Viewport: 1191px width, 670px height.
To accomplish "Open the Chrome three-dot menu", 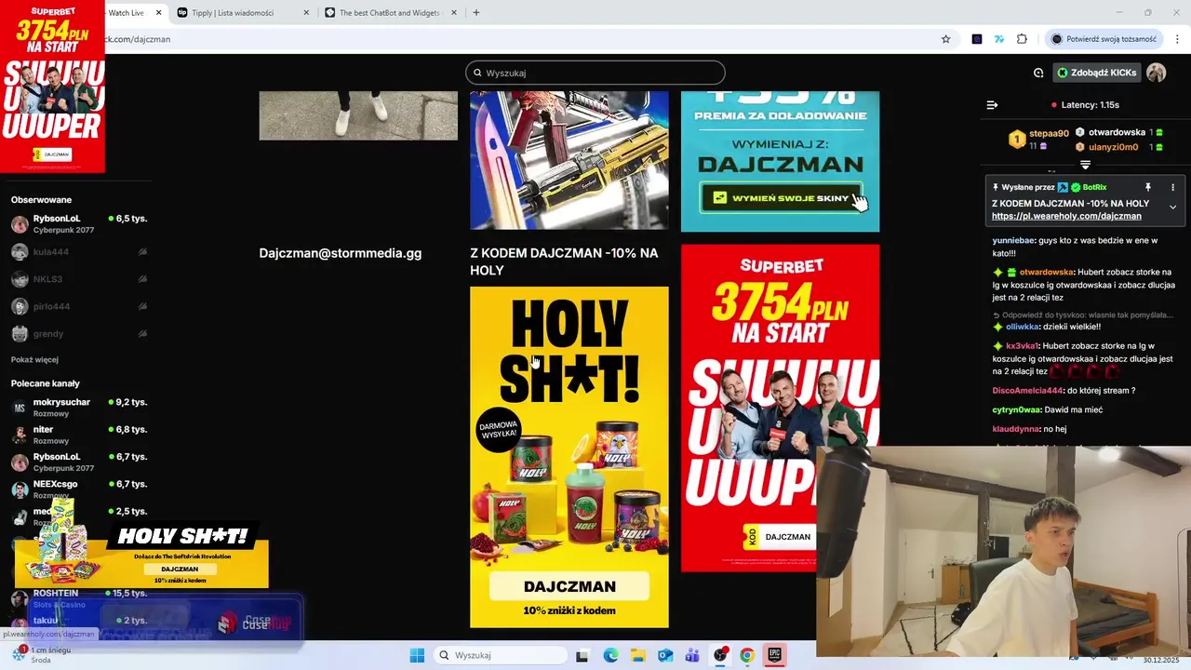I will [1177, 39].
